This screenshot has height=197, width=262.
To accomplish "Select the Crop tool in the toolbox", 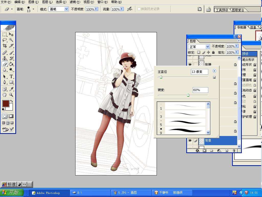I will 5,46.
